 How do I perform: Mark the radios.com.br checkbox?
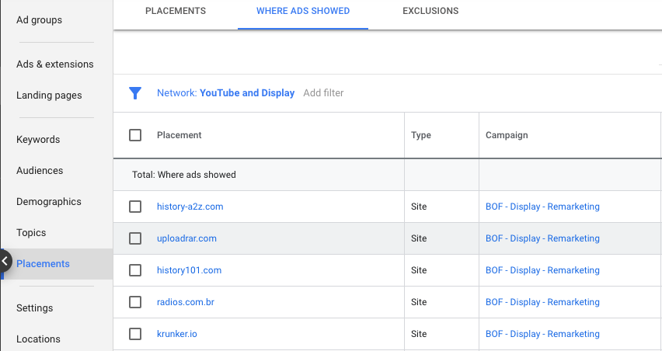coord(135,302)
